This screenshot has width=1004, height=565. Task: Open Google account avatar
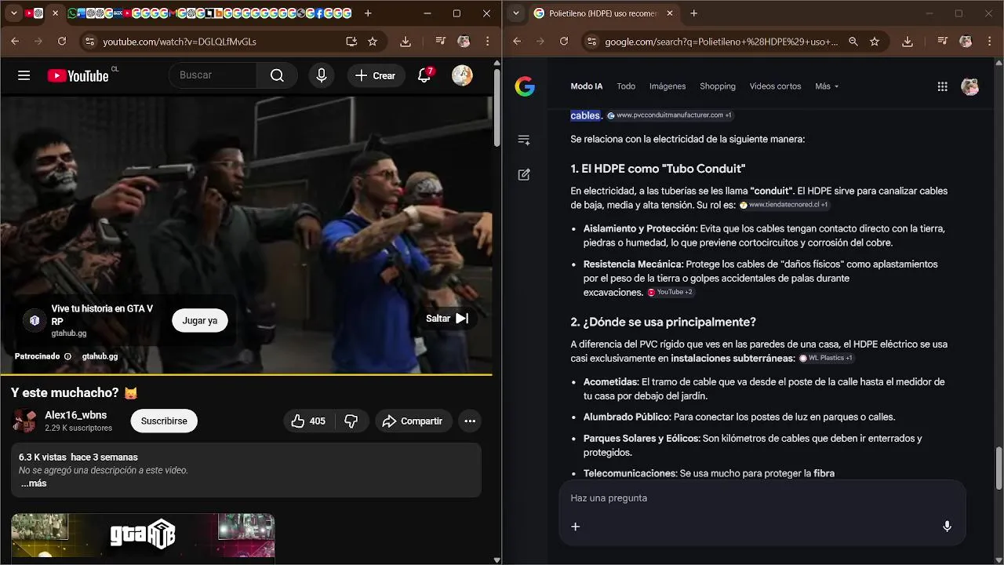[970, 86]
